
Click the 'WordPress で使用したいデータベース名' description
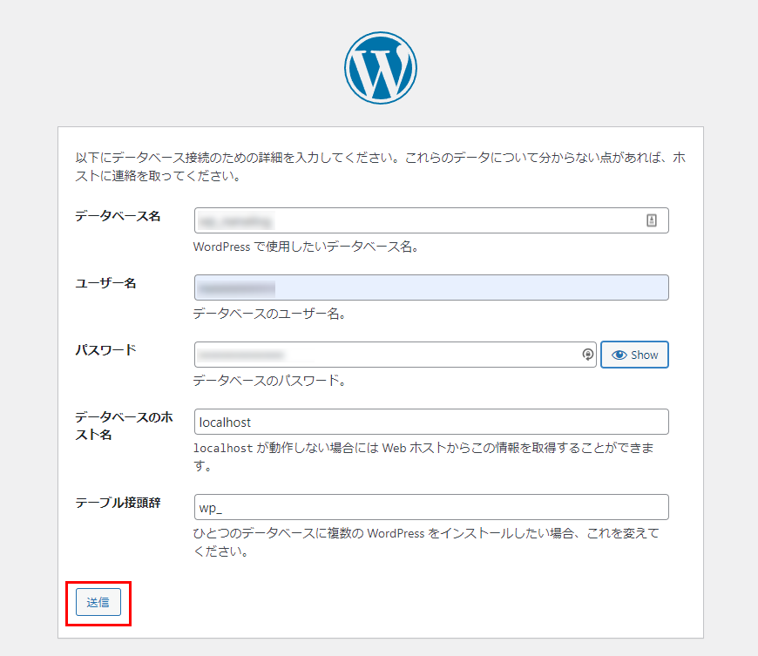[306, 247]
